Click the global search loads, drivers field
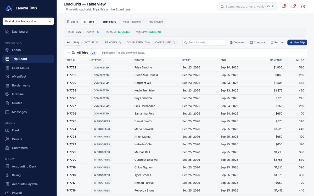314x196 pixels. [248, 7]
